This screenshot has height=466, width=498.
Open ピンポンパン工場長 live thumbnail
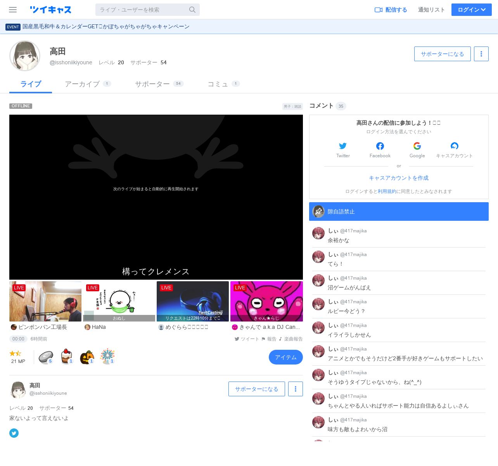coord(45,301)
